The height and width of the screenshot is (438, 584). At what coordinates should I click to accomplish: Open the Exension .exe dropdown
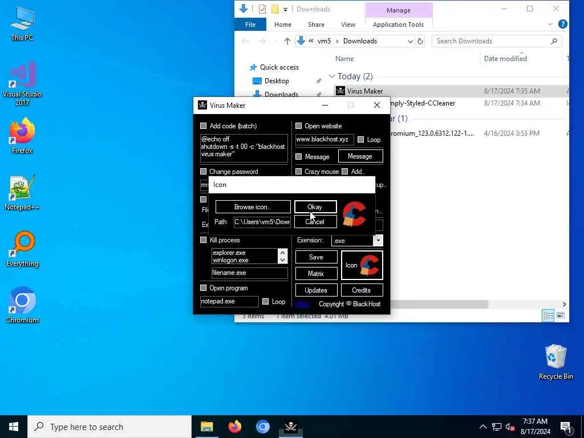[378, 240]
